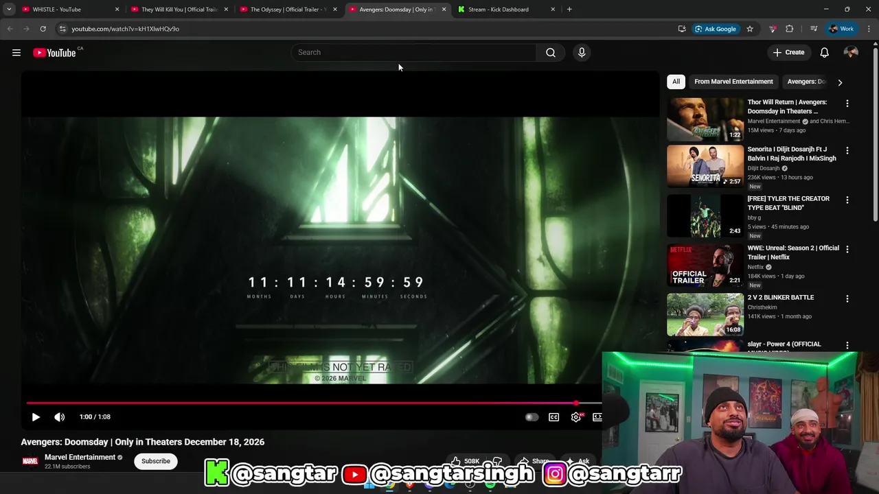Reload the page
879x494 pixels.
click(x=43, y=29)
